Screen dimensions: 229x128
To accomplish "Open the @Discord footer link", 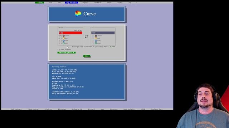I will (91, 109).
